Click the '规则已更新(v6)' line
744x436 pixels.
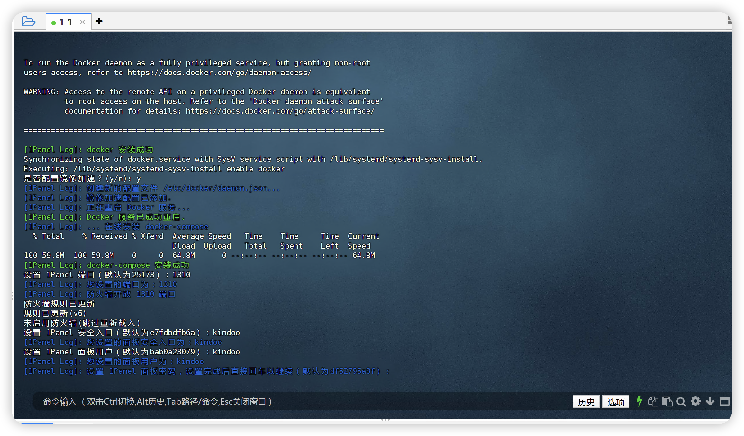[55, 313]
